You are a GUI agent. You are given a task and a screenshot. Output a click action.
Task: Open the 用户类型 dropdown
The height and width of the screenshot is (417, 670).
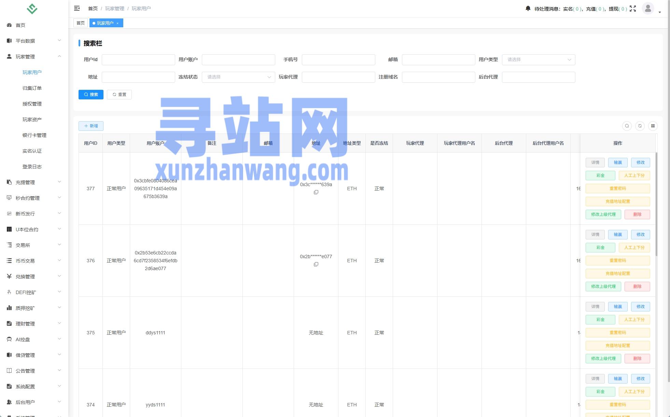[x=539, y=60]
